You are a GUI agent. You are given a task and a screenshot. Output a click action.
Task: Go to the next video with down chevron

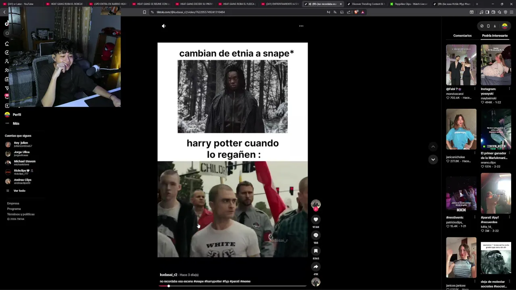[433, 159]
